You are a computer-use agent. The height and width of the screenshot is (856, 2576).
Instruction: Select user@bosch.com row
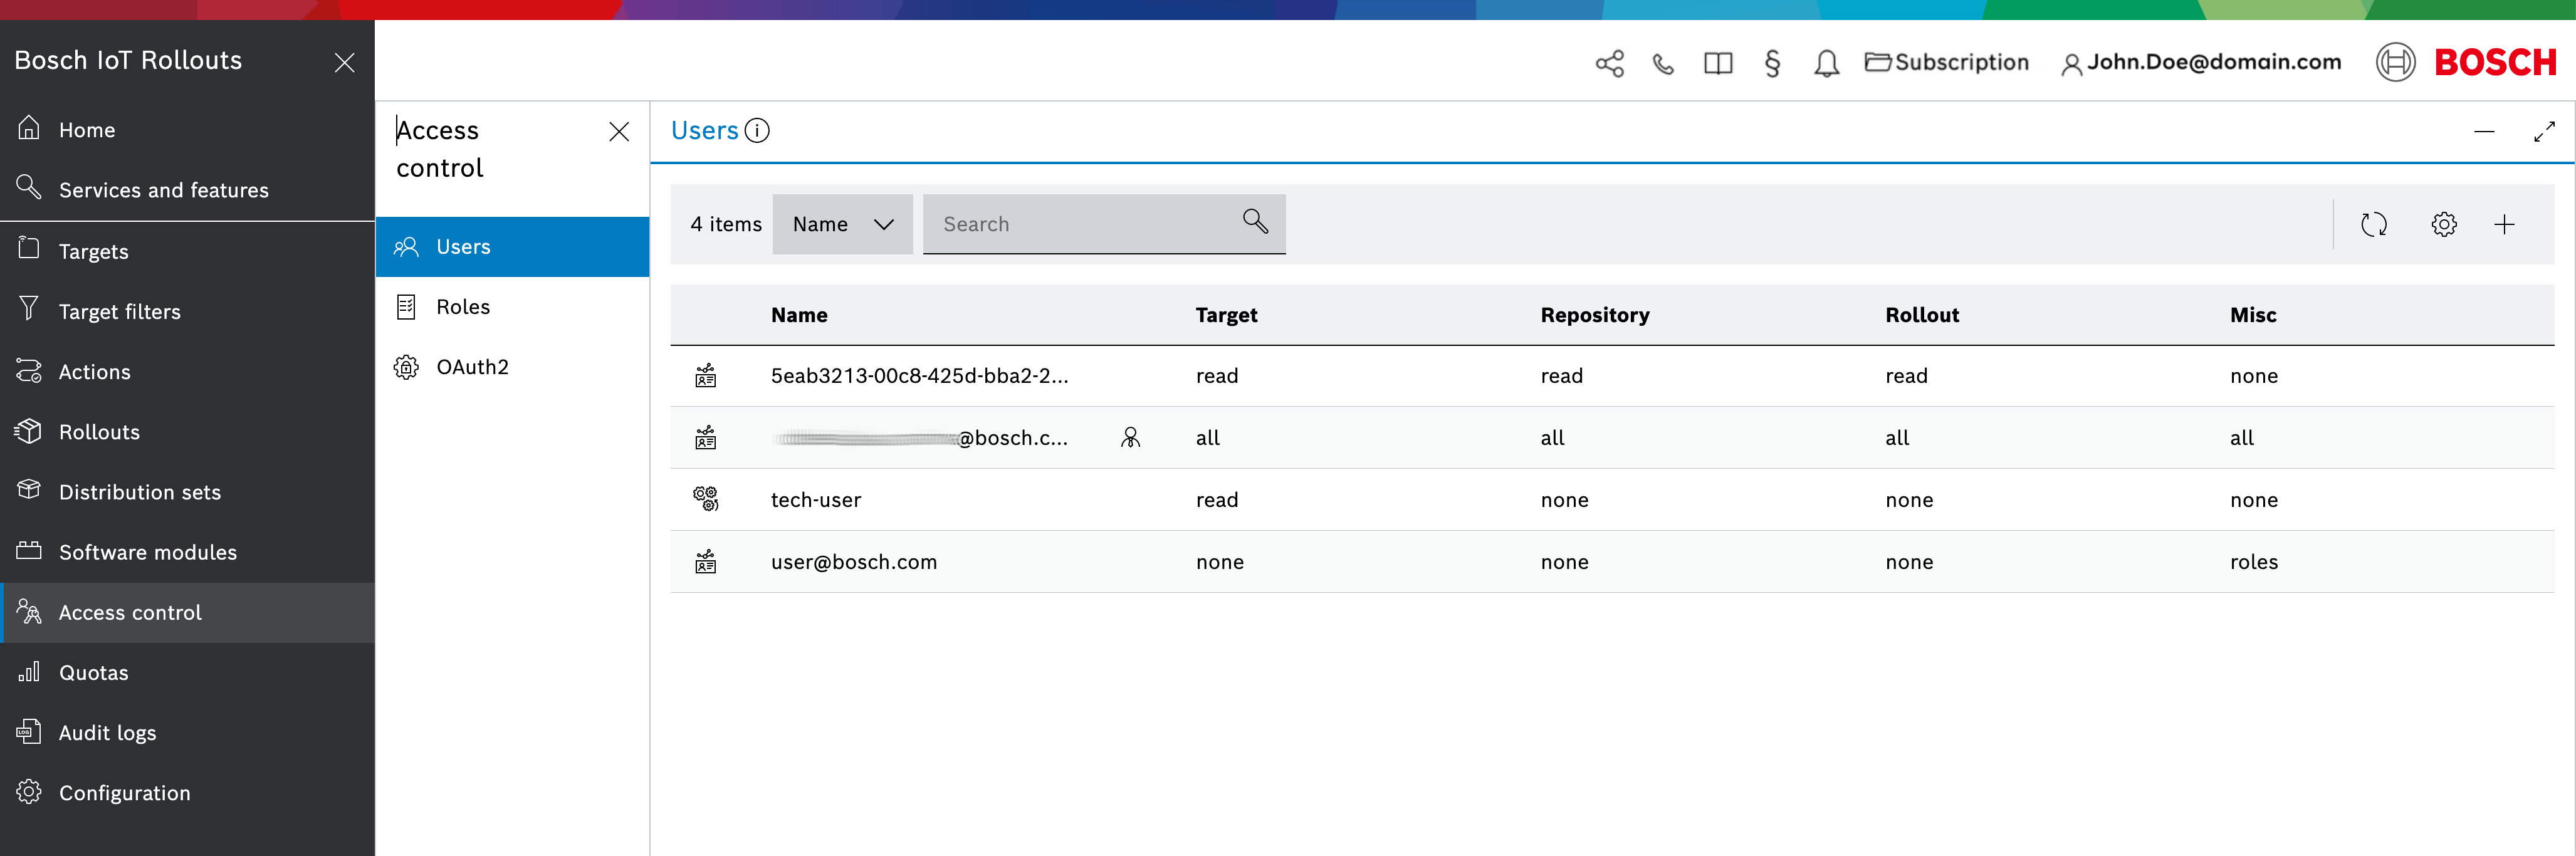point(1612,562)
